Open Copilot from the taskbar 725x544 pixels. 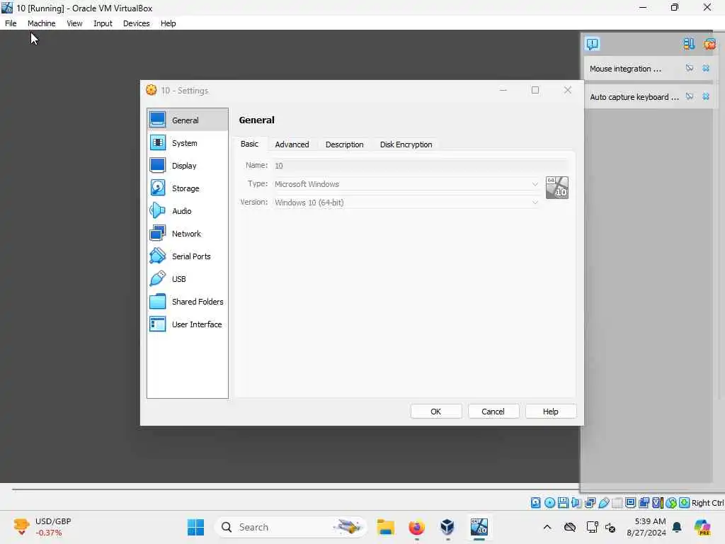(702, 527)
